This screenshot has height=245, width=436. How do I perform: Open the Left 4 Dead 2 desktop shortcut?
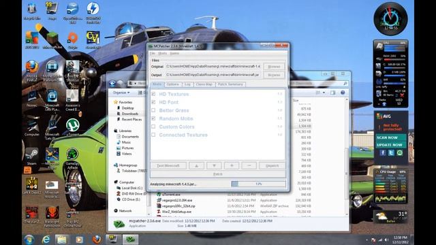[32, 186]
